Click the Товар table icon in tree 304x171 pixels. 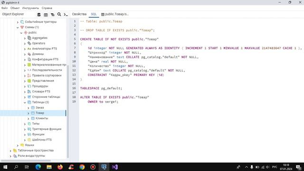pyautogui.click(x=33, y=113)
